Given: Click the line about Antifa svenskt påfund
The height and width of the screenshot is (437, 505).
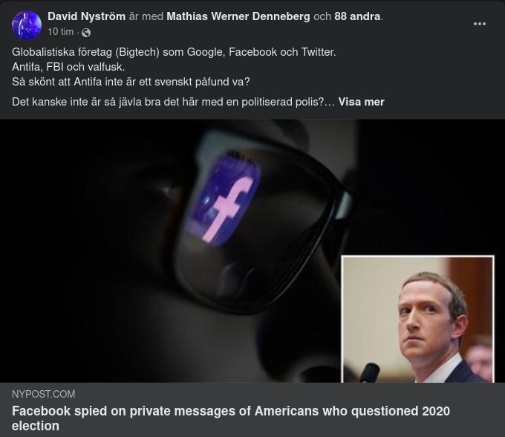Looking at the screenshot, I should [131, 82].
